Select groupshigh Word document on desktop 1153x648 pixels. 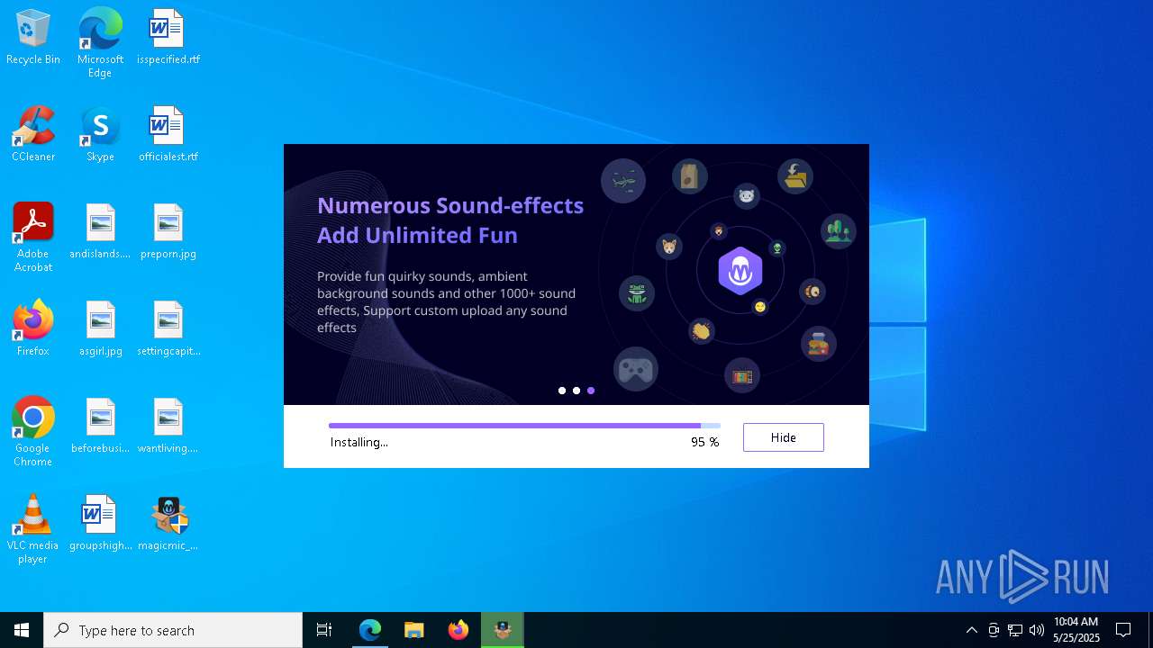101,524
